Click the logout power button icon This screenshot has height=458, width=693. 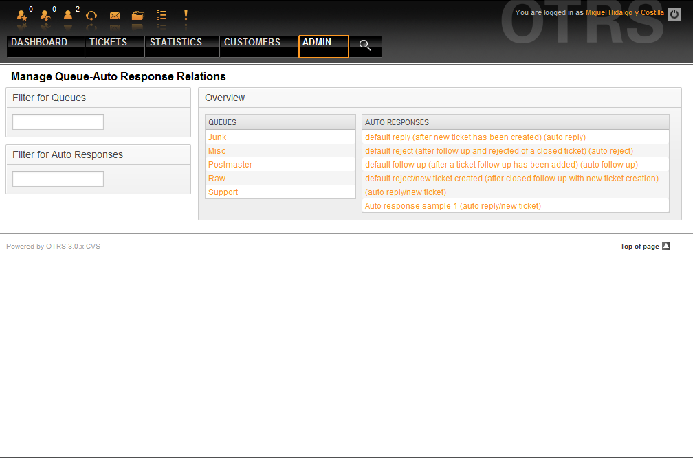tap(674, 14)
